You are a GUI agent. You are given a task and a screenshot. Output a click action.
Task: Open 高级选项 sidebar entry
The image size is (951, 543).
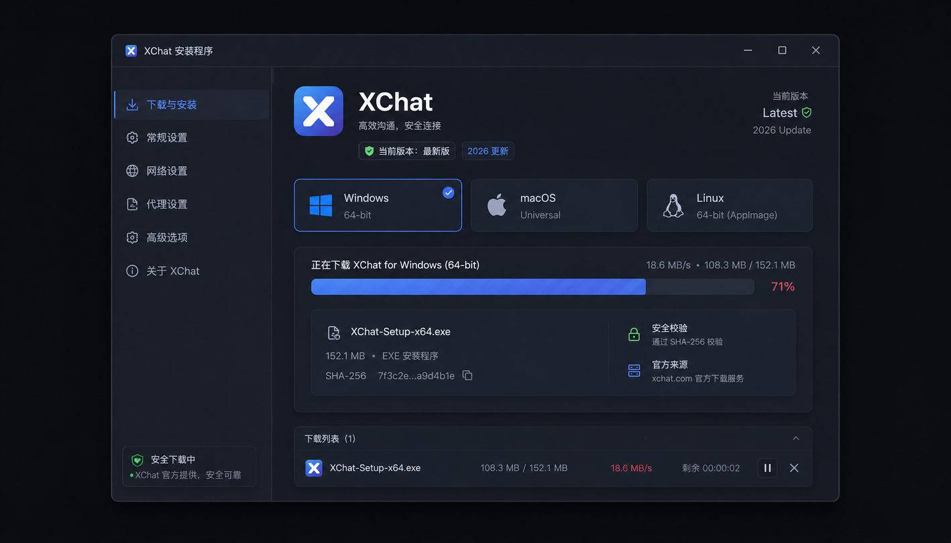(192, 237)
